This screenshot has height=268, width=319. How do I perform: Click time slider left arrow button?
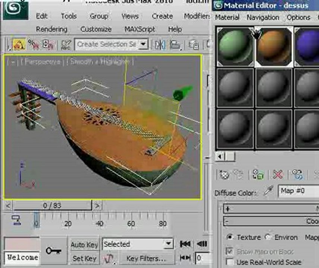tap(8, 206)
